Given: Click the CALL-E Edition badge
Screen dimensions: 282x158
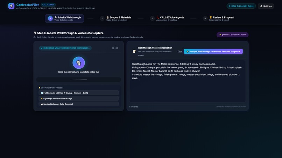Looking at the screenshot, I should 48,5.
